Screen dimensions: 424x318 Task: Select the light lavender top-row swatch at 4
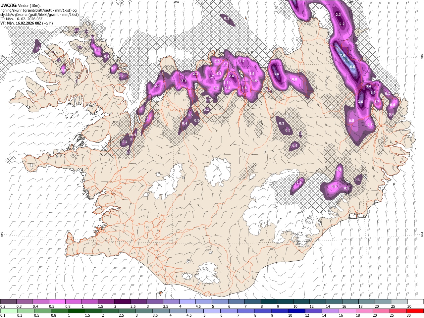coord(187,302)
